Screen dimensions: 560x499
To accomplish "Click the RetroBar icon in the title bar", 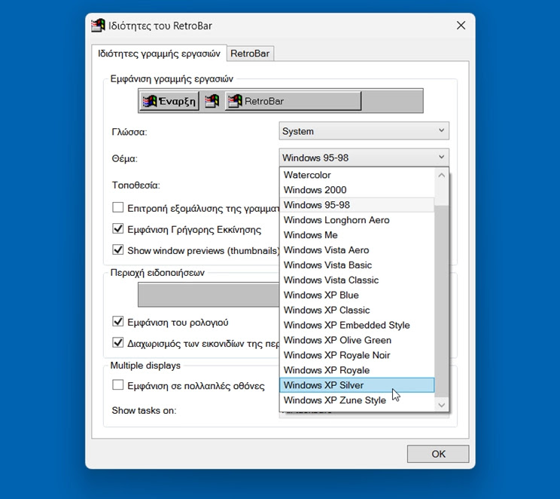I will 98,26.
